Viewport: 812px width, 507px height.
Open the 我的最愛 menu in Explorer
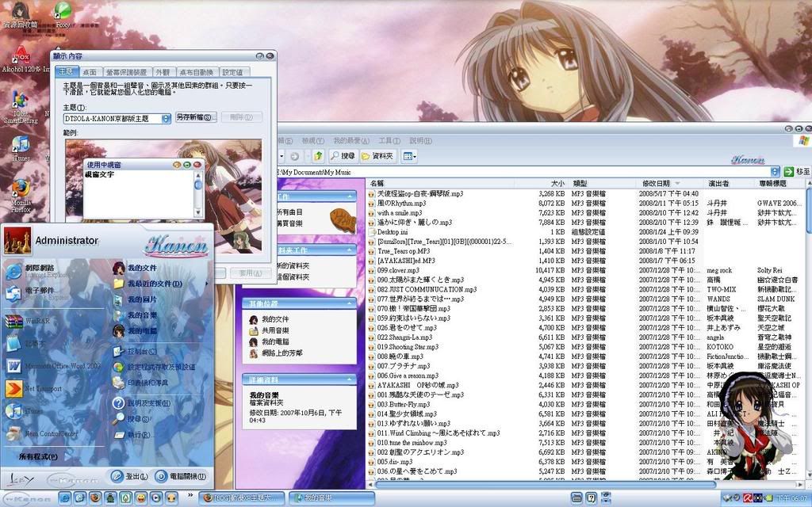coord(351,141)
